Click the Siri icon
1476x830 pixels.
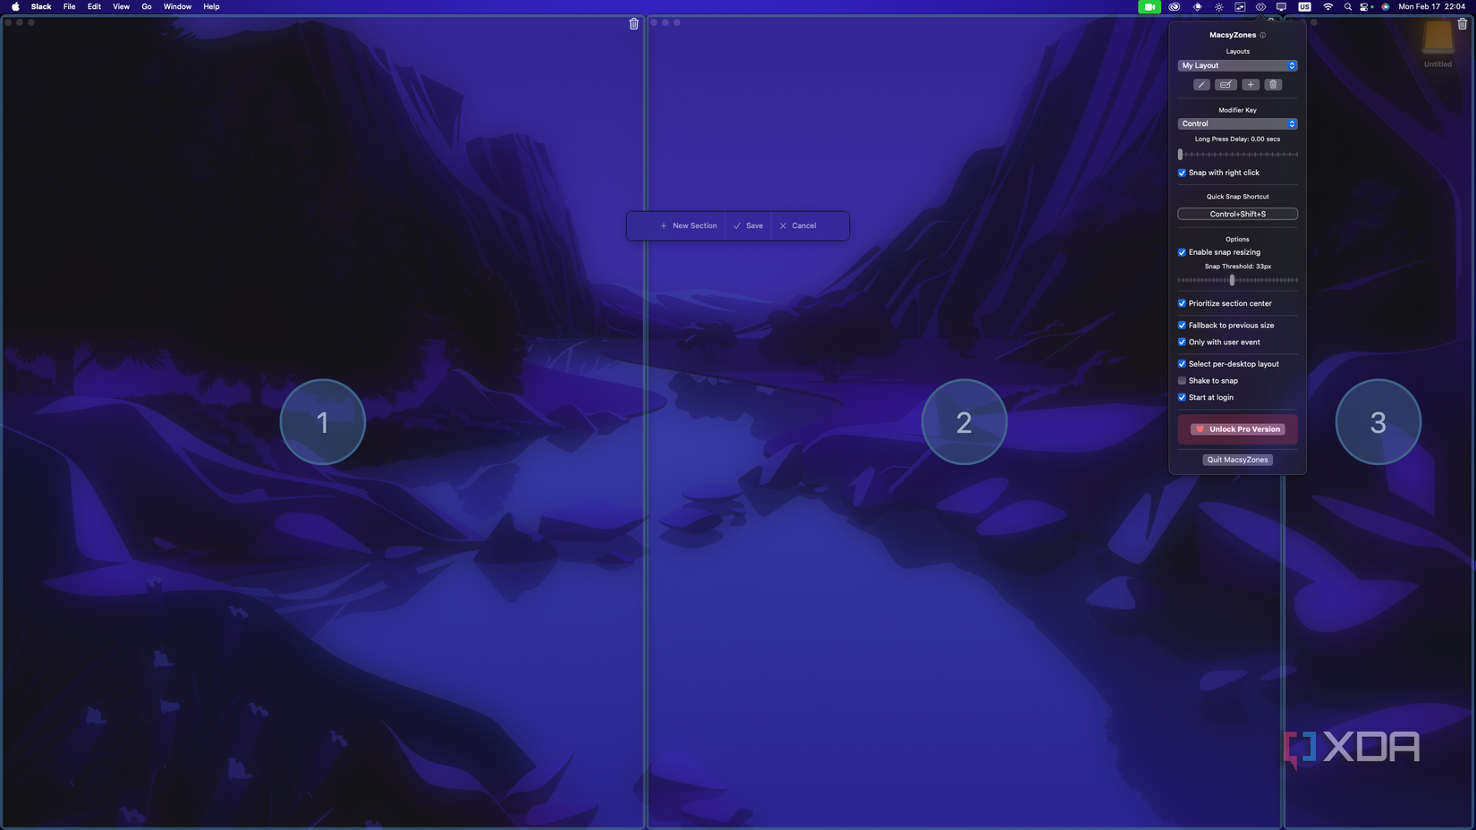click(x=1386, y=6)
